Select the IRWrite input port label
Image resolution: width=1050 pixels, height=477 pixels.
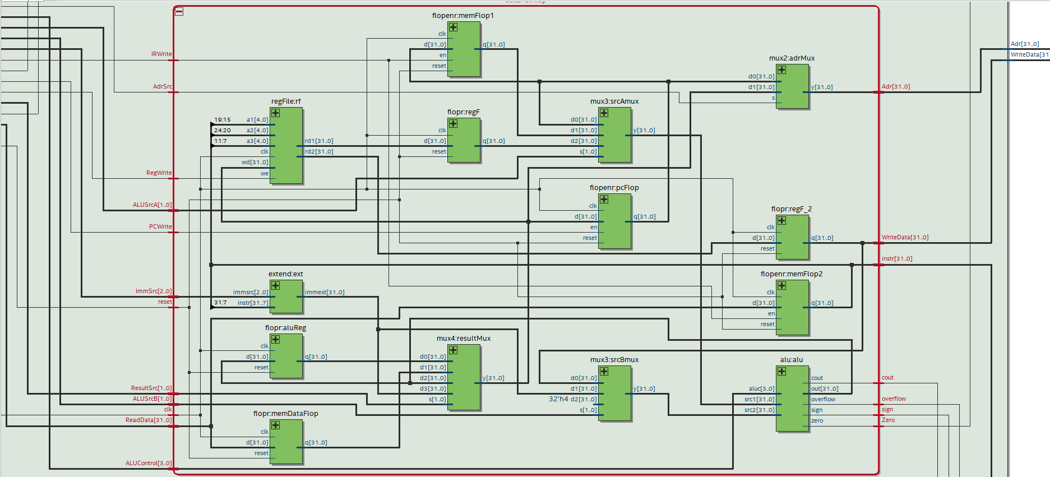coord(161,54)
